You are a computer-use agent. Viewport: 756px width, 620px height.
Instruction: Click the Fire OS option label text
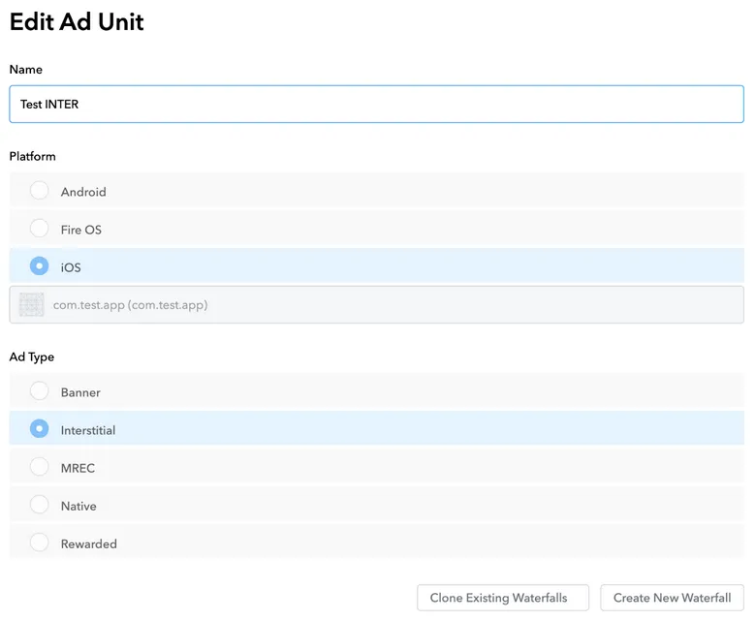(81, 230)
